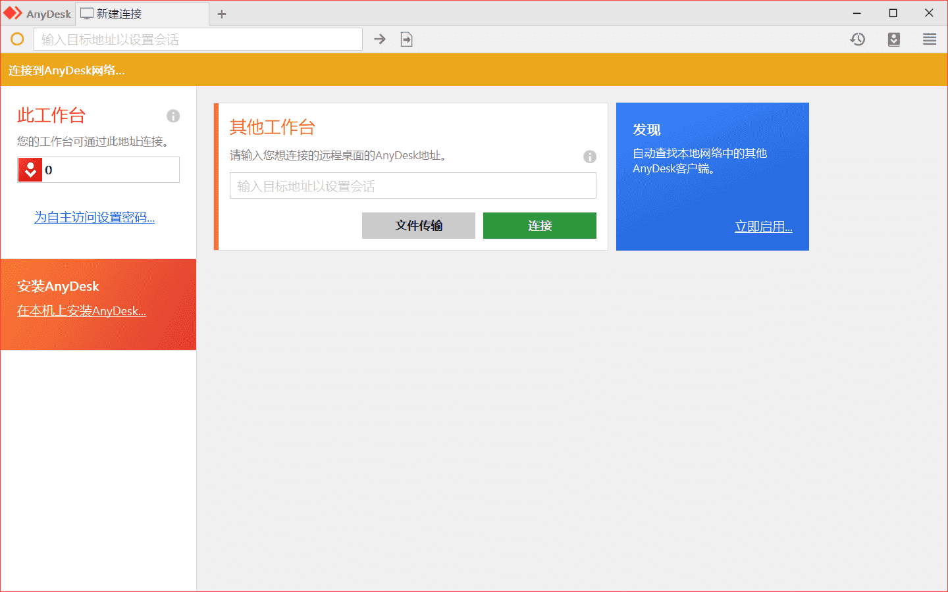The width and height of the screenshot is (948, 592).
Task: Click 立即启用 link in discovery card
Action: [764, 227]
